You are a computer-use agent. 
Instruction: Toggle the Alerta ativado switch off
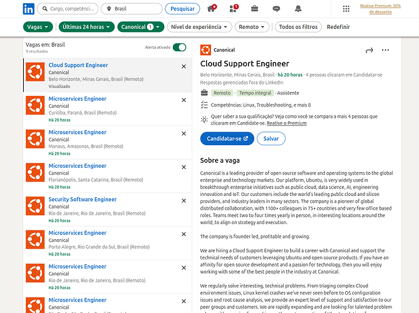pos(179,48)
